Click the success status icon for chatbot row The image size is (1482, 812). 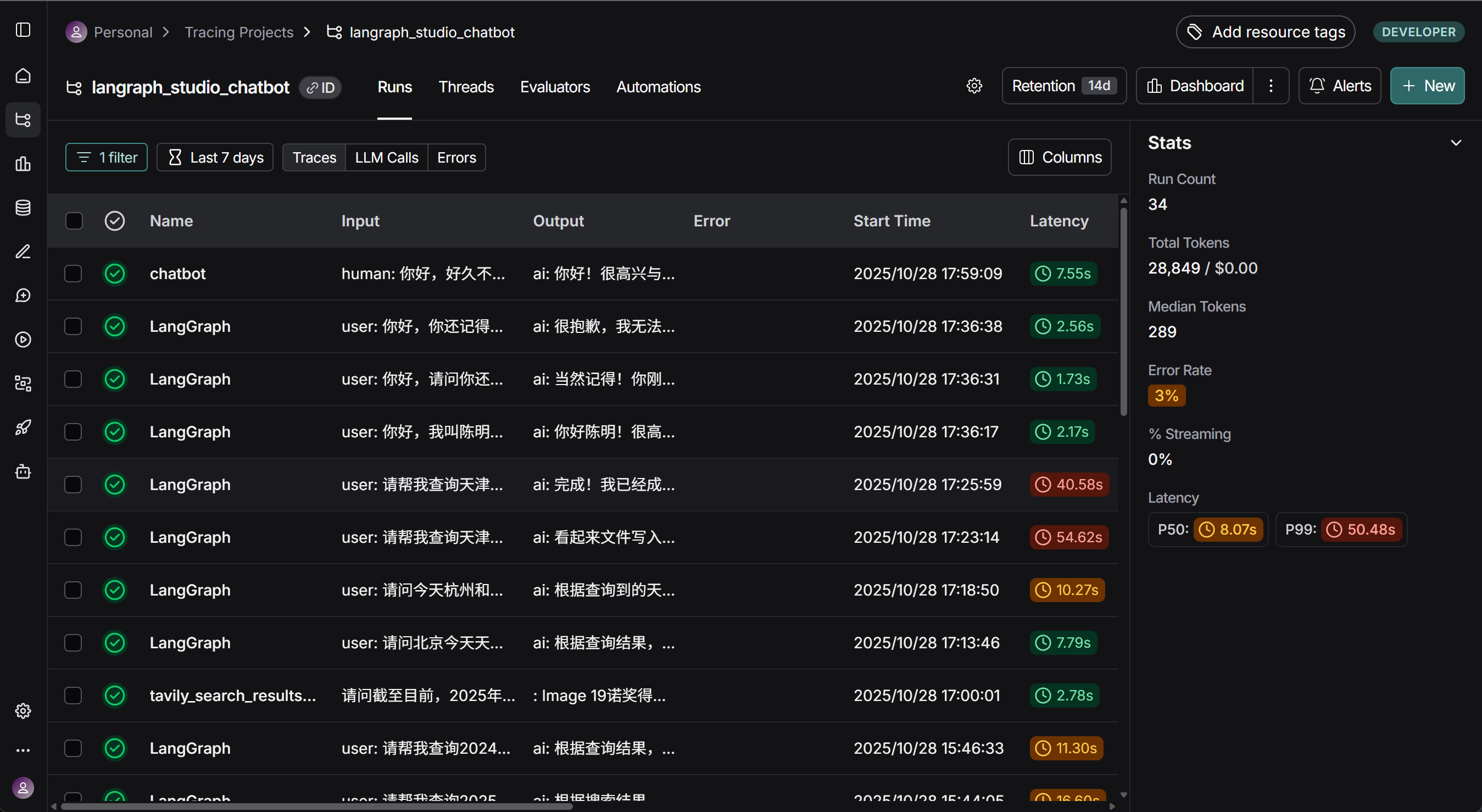click(114, 274)
